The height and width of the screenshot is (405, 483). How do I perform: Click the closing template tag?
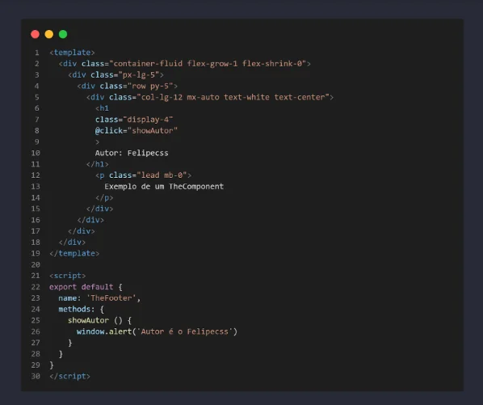click(74, 253)
